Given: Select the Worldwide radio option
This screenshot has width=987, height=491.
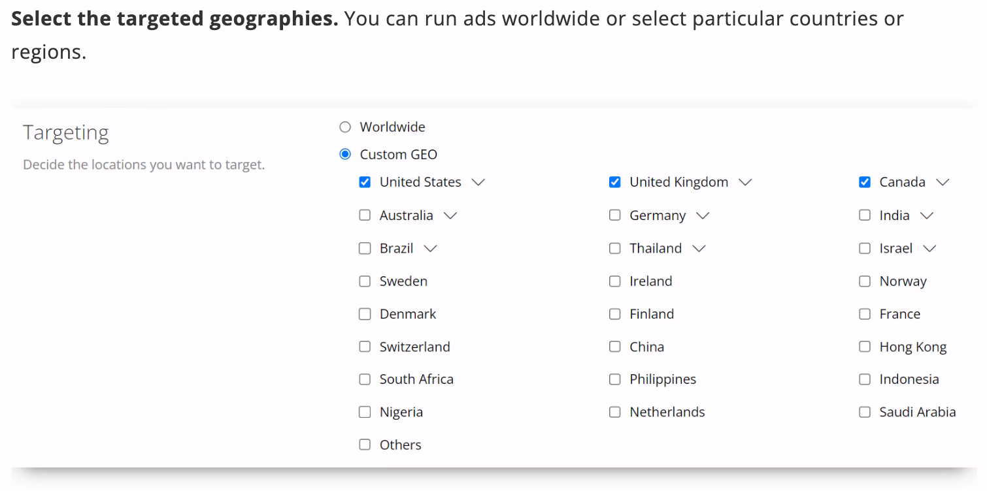Looking at the screenshot, I should 345,127.
